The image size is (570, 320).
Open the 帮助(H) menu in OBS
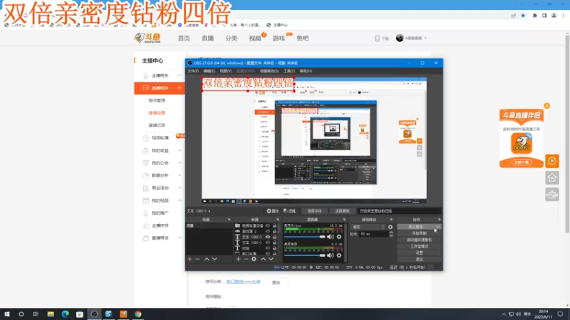coord(306,71)
